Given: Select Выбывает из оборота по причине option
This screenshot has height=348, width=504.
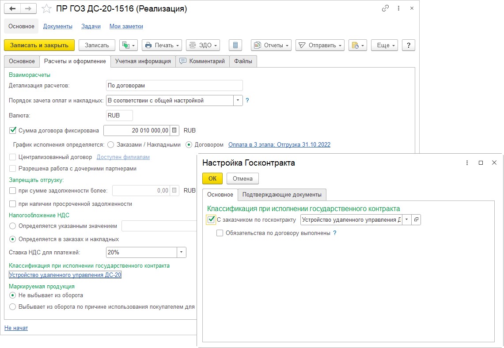Looking at the screenshot, I should 12,306.
